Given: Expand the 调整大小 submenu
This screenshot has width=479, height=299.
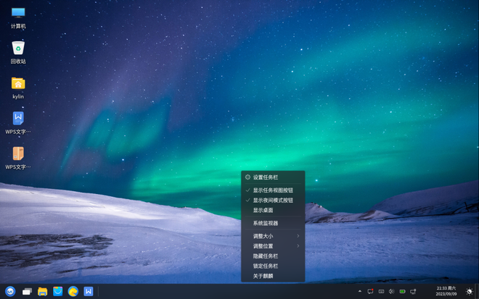Looking at the screenshot, I should coord(273,236).
